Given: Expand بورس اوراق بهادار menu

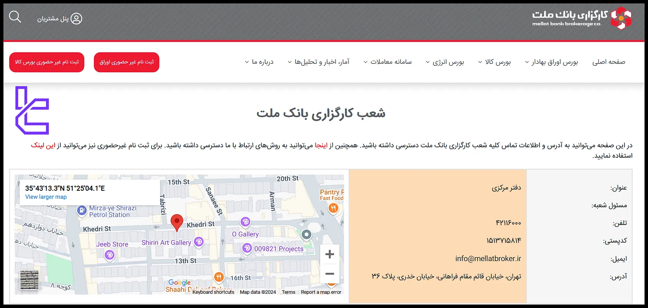Looking at the screenshot, I should (551, 62).
